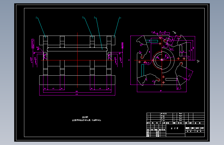Click the drawing title cell in title block
The width and height of the screenshot is (224, 145).
[176, 129]
